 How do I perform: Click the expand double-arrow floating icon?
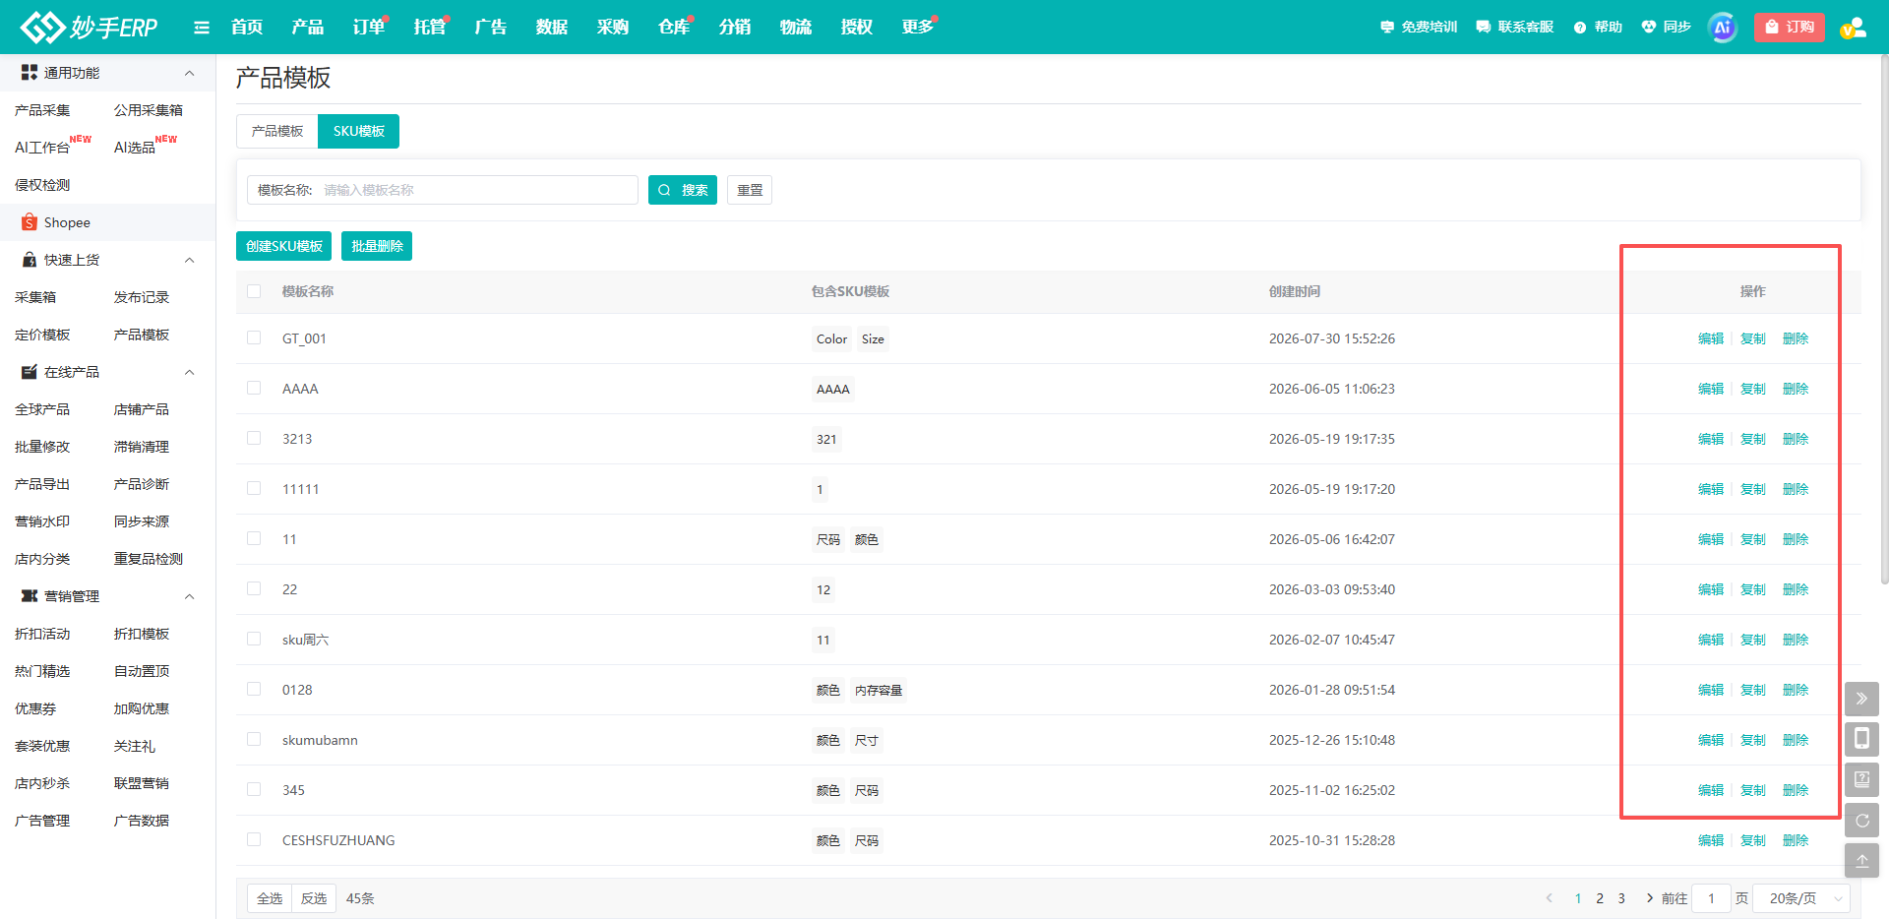click(x=1861, y=699)
